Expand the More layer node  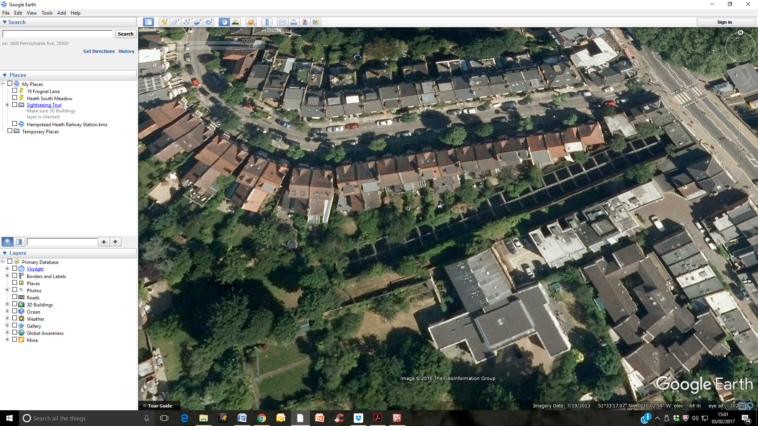(x=7, y=340)
